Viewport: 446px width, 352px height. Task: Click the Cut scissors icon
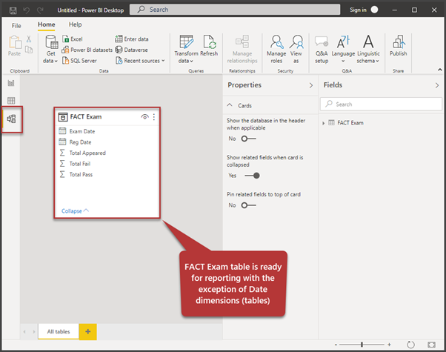coord(29,39)
